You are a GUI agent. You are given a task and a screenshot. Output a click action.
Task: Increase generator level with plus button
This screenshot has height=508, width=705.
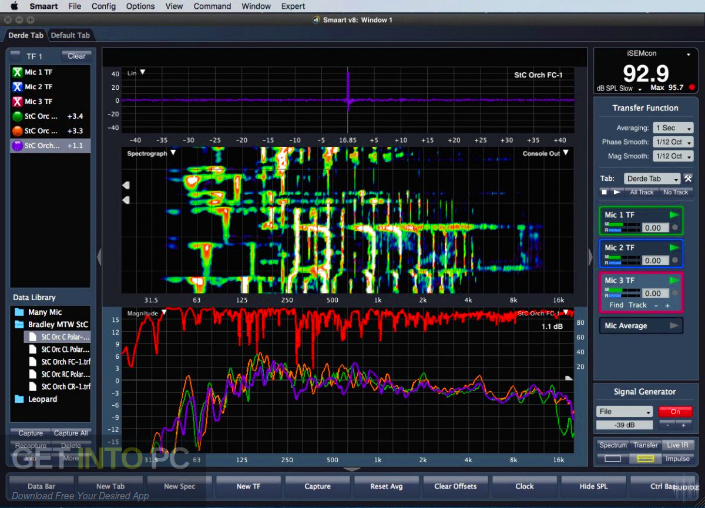point(683,425)
